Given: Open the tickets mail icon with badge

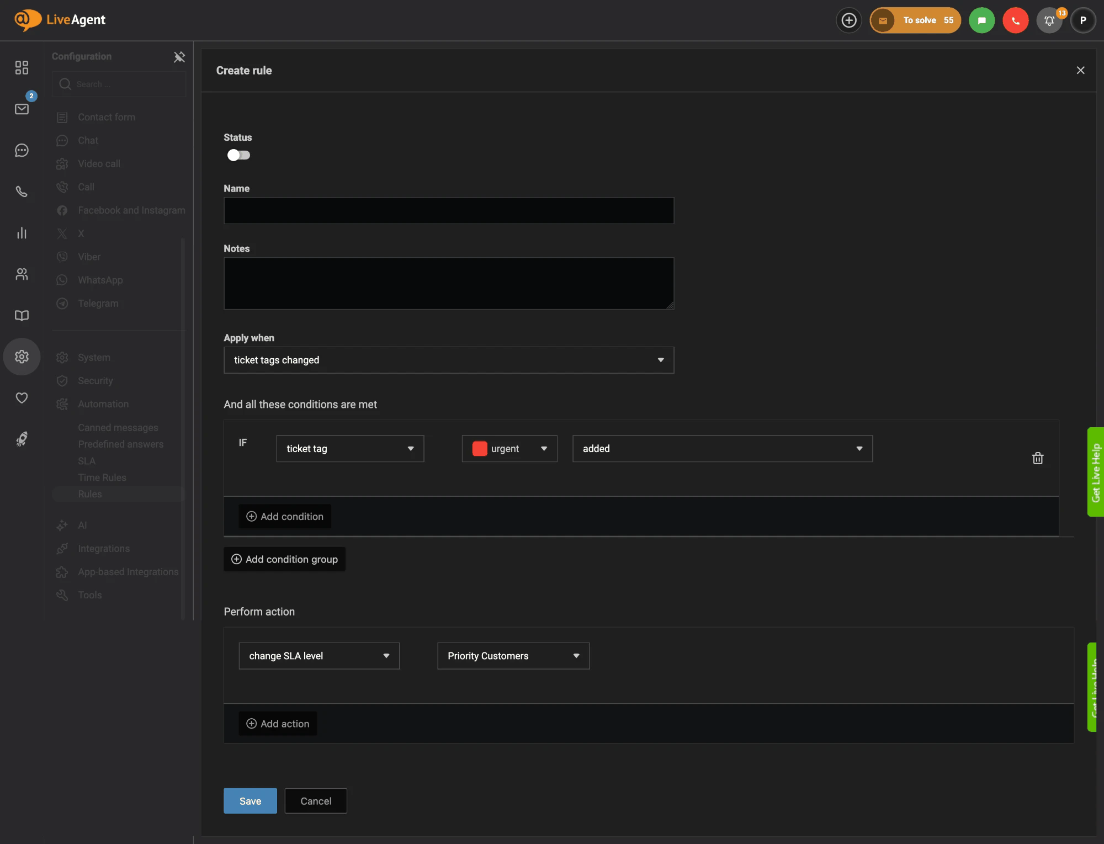Looking at the screenshot, I should point(22,109).
